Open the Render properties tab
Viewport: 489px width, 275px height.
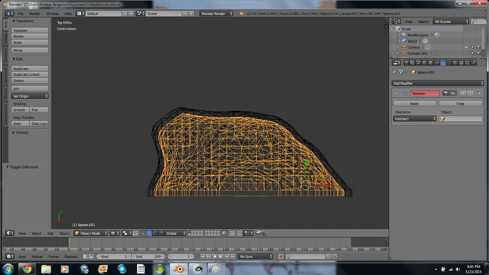click(x=406, y=63)
